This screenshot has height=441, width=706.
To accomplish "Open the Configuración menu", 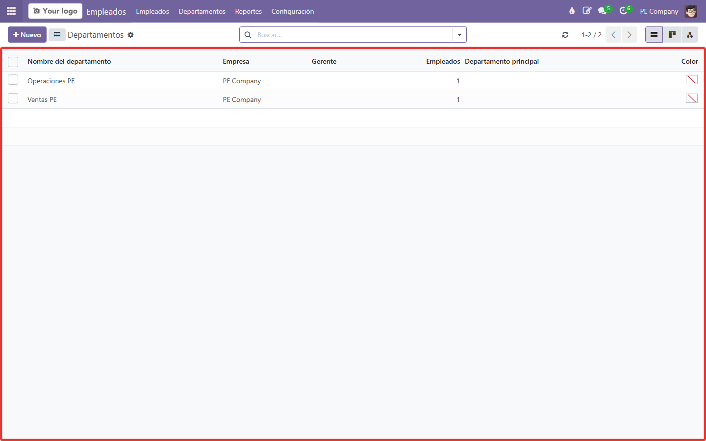I will coord(293,11).
